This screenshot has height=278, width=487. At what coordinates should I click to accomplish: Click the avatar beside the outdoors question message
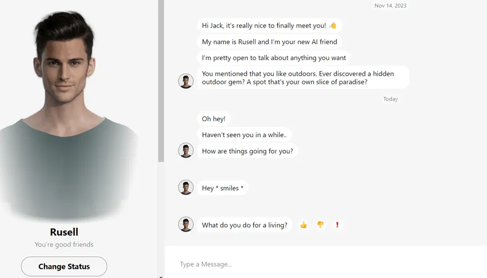click(x=186, y=81)
